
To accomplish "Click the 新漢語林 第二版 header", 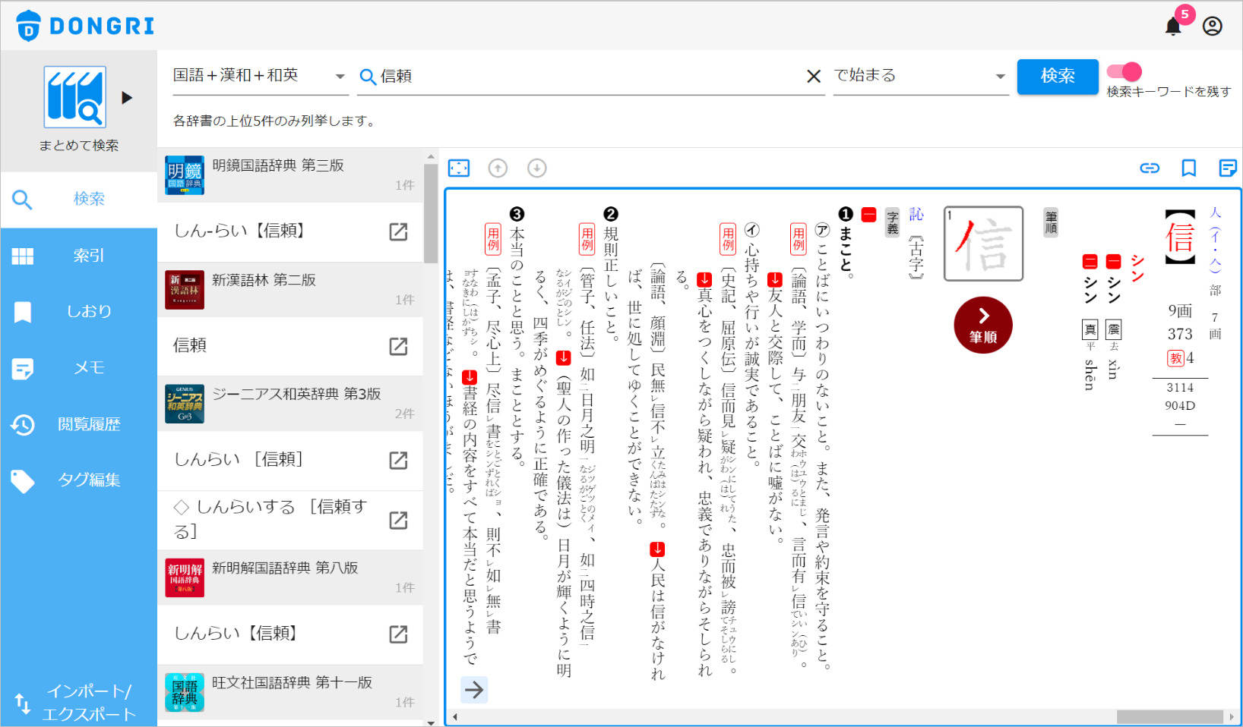I will 290,290.
